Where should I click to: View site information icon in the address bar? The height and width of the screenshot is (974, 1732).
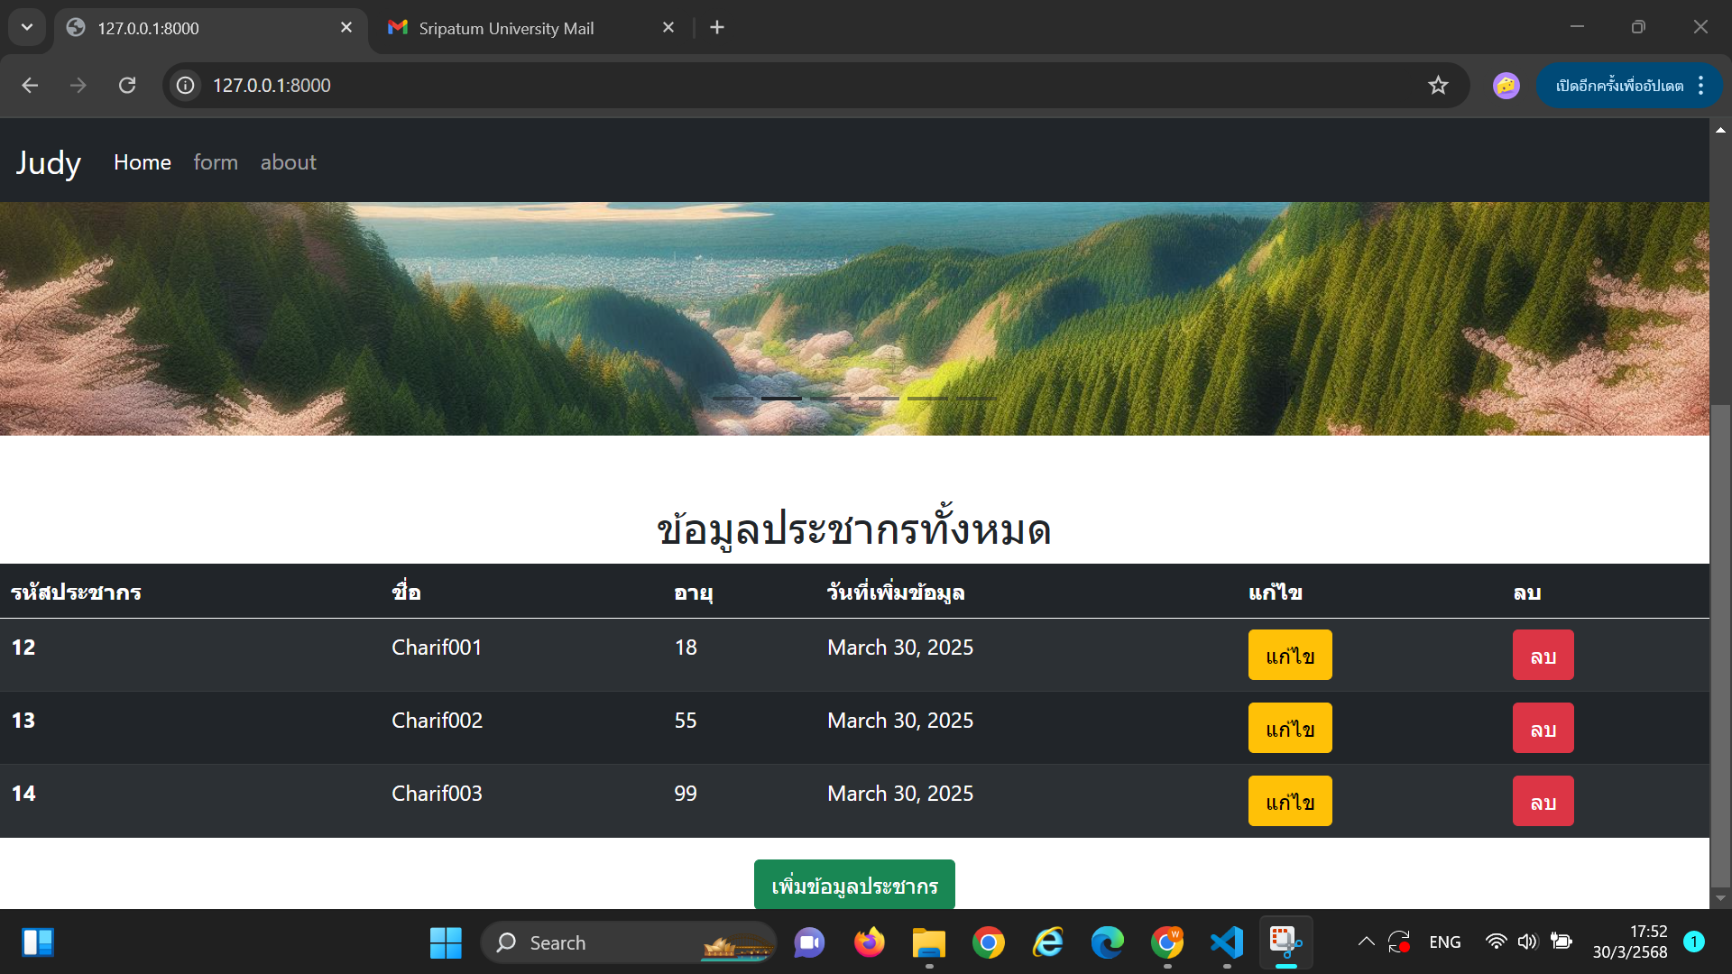186,85
